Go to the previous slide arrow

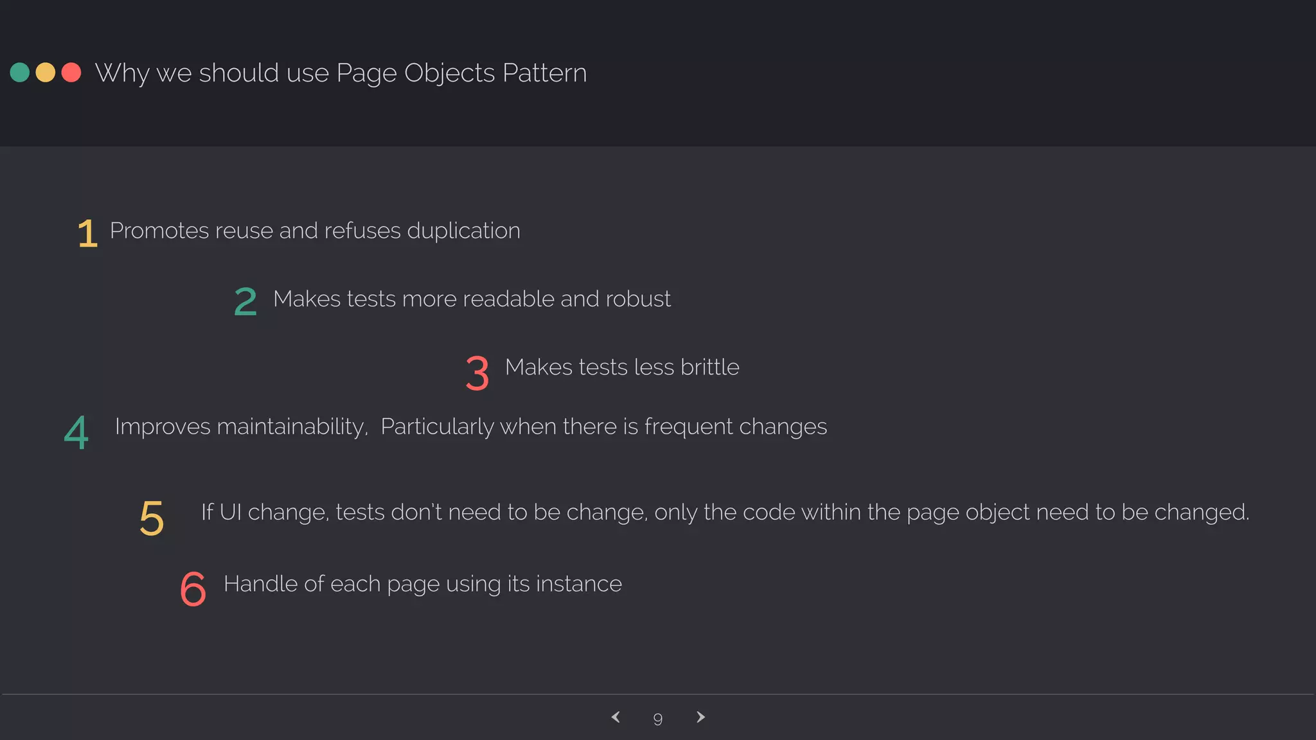click(x=616, y=717)
